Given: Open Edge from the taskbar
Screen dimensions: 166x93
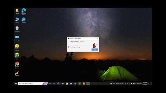Looking at the screenshot, I should pos(58,83).
